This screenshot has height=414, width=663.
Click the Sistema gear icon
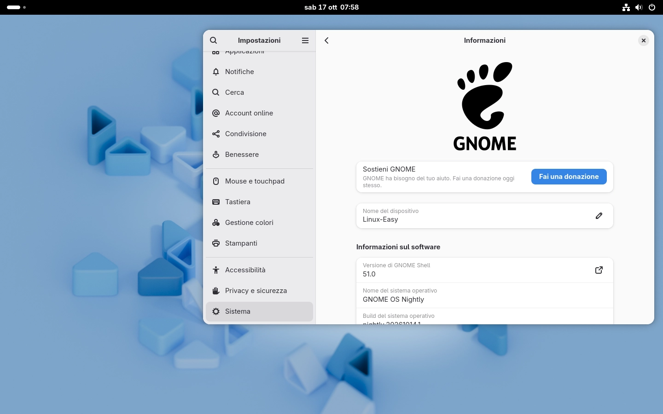[x=216, y=311]
